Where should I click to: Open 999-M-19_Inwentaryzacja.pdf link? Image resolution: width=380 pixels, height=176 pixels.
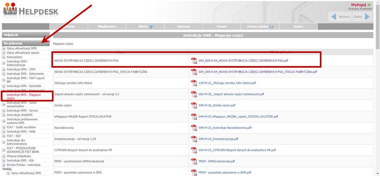[219, 139]
